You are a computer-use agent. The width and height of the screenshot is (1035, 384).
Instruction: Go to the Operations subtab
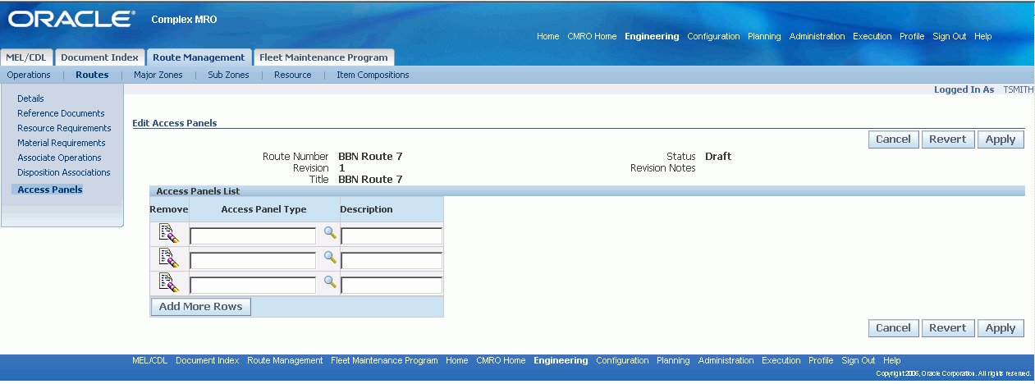click(29, 75)
